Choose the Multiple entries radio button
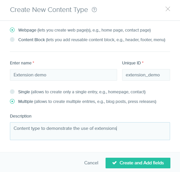The width and height of the screenshot is (180, 172). [x=12, y=101]
